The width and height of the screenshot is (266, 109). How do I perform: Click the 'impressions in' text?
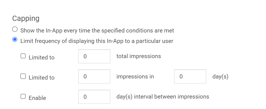[x=135, y=77]
